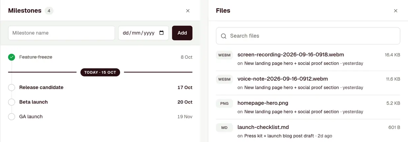Click the Today 15 Oct marker
The height and width of the screenshot is (142, 408).
100,72
